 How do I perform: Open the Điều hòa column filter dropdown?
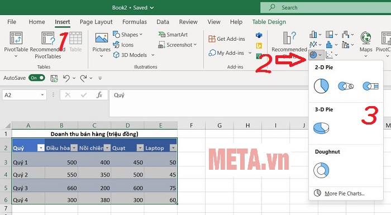(74, 148)
